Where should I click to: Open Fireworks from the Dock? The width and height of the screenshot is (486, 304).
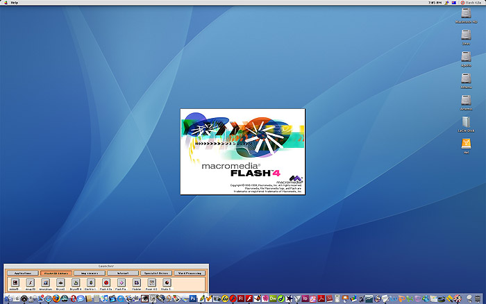[x=225, y=298]
